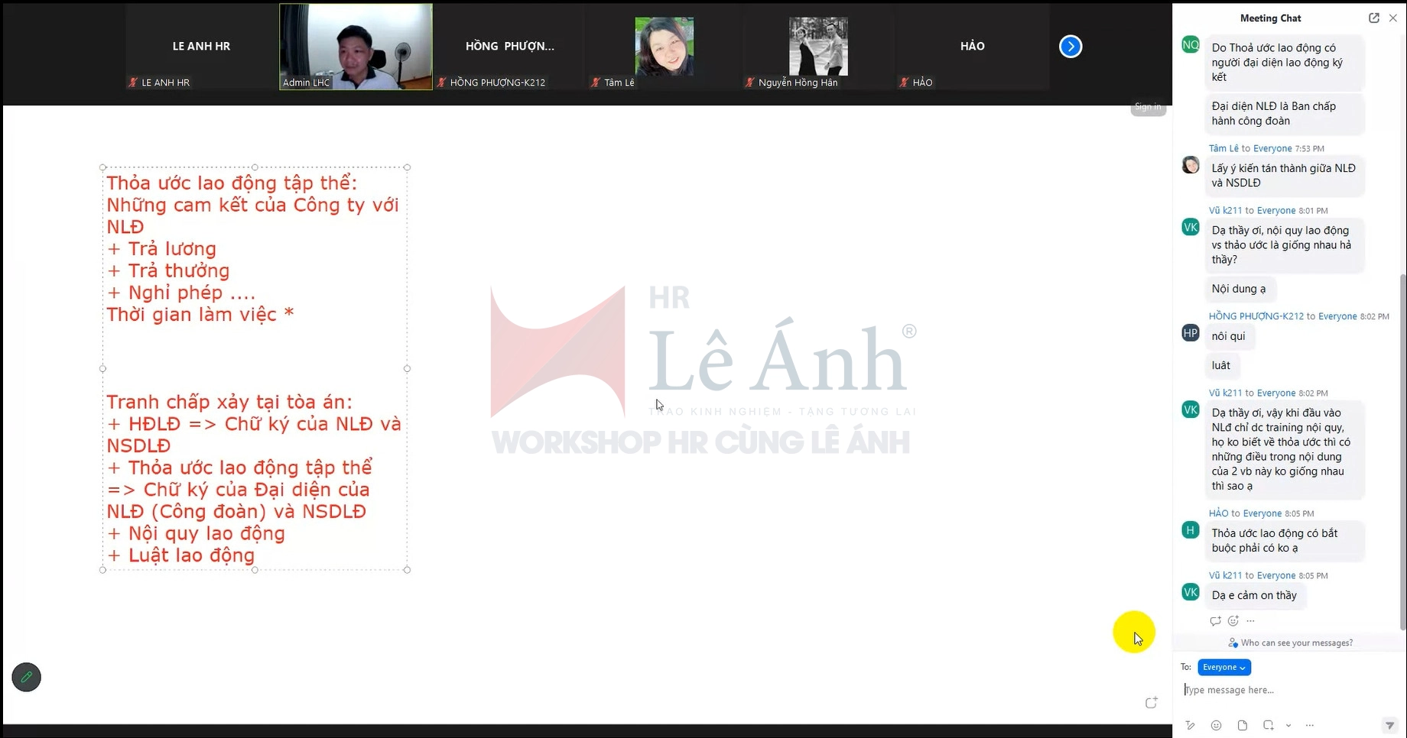Click the chat panel scrollbar

point(1402,451)
